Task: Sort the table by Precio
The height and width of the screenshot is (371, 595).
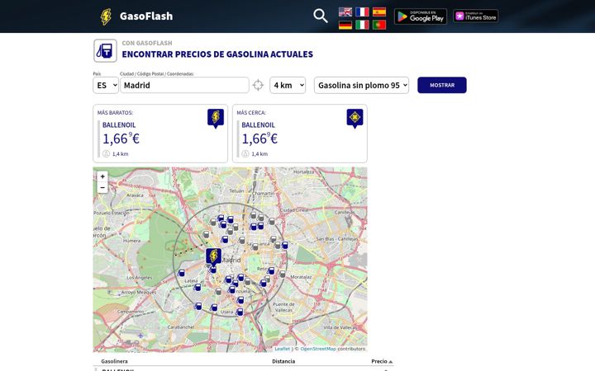Action: pyautogui.click(x=382, y=361)
